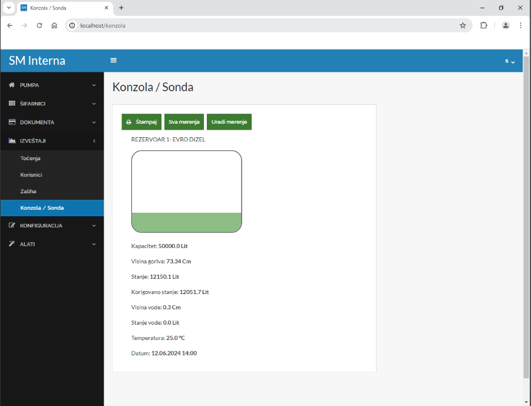Expand the ALATI menu chevron
The height and width of the screenshot is (406, 531).
tap(94, 244)
